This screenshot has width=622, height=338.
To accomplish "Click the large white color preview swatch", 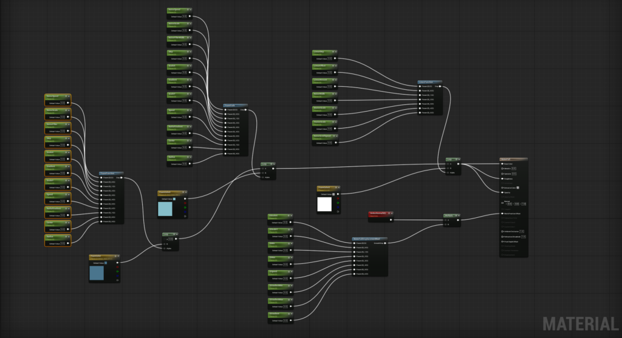I will pos(324,204).
